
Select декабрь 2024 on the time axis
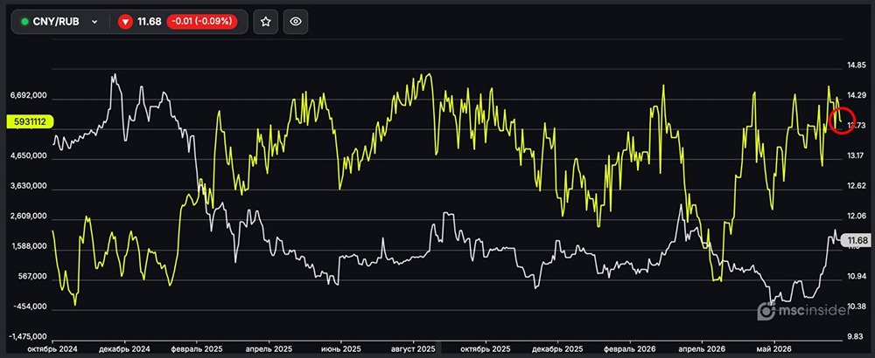pos(125,348)
